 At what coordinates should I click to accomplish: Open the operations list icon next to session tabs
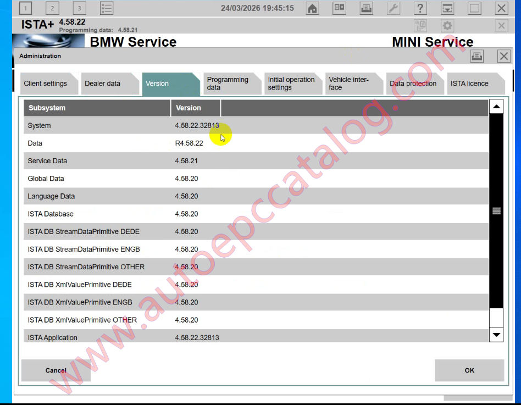pyautogui.click(x=106, y=8)
